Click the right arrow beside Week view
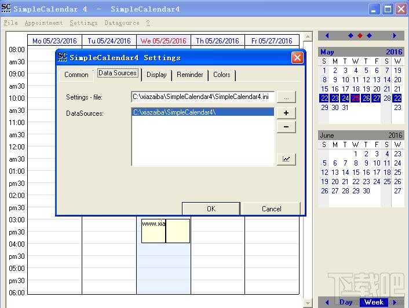 (395, 302)
